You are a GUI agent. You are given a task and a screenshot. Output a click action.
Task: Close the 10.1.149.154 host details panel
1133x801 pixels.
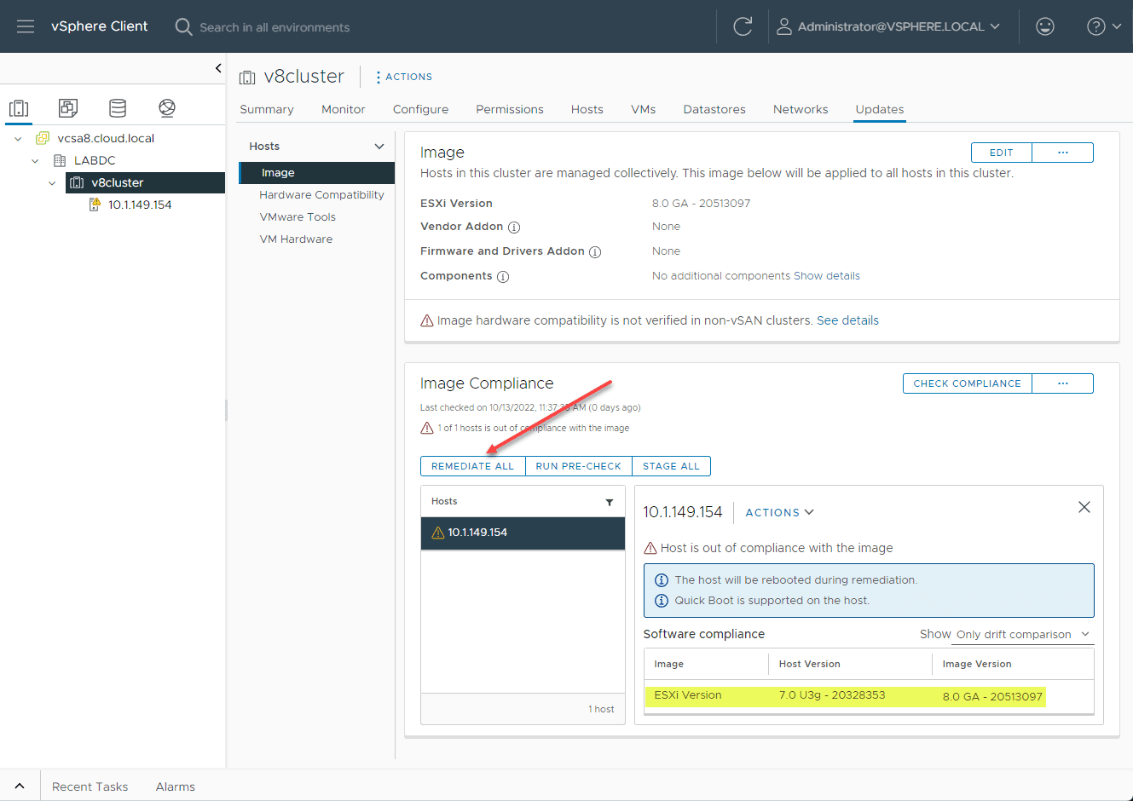pos(1084,507)
